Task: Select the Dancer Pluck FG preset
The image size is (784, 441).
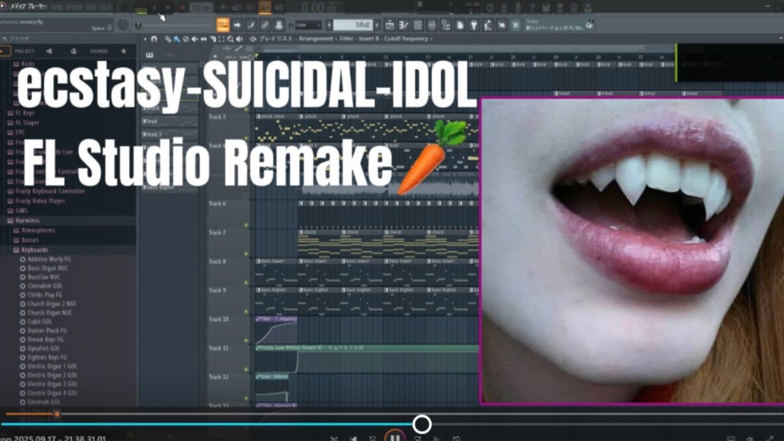Action: 46,330
